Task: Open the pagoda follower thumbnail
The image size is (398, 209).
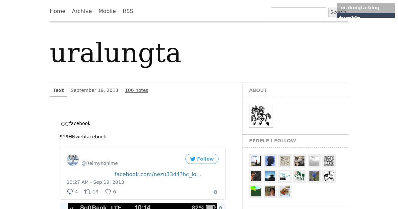Action: [x=270, y=176]
